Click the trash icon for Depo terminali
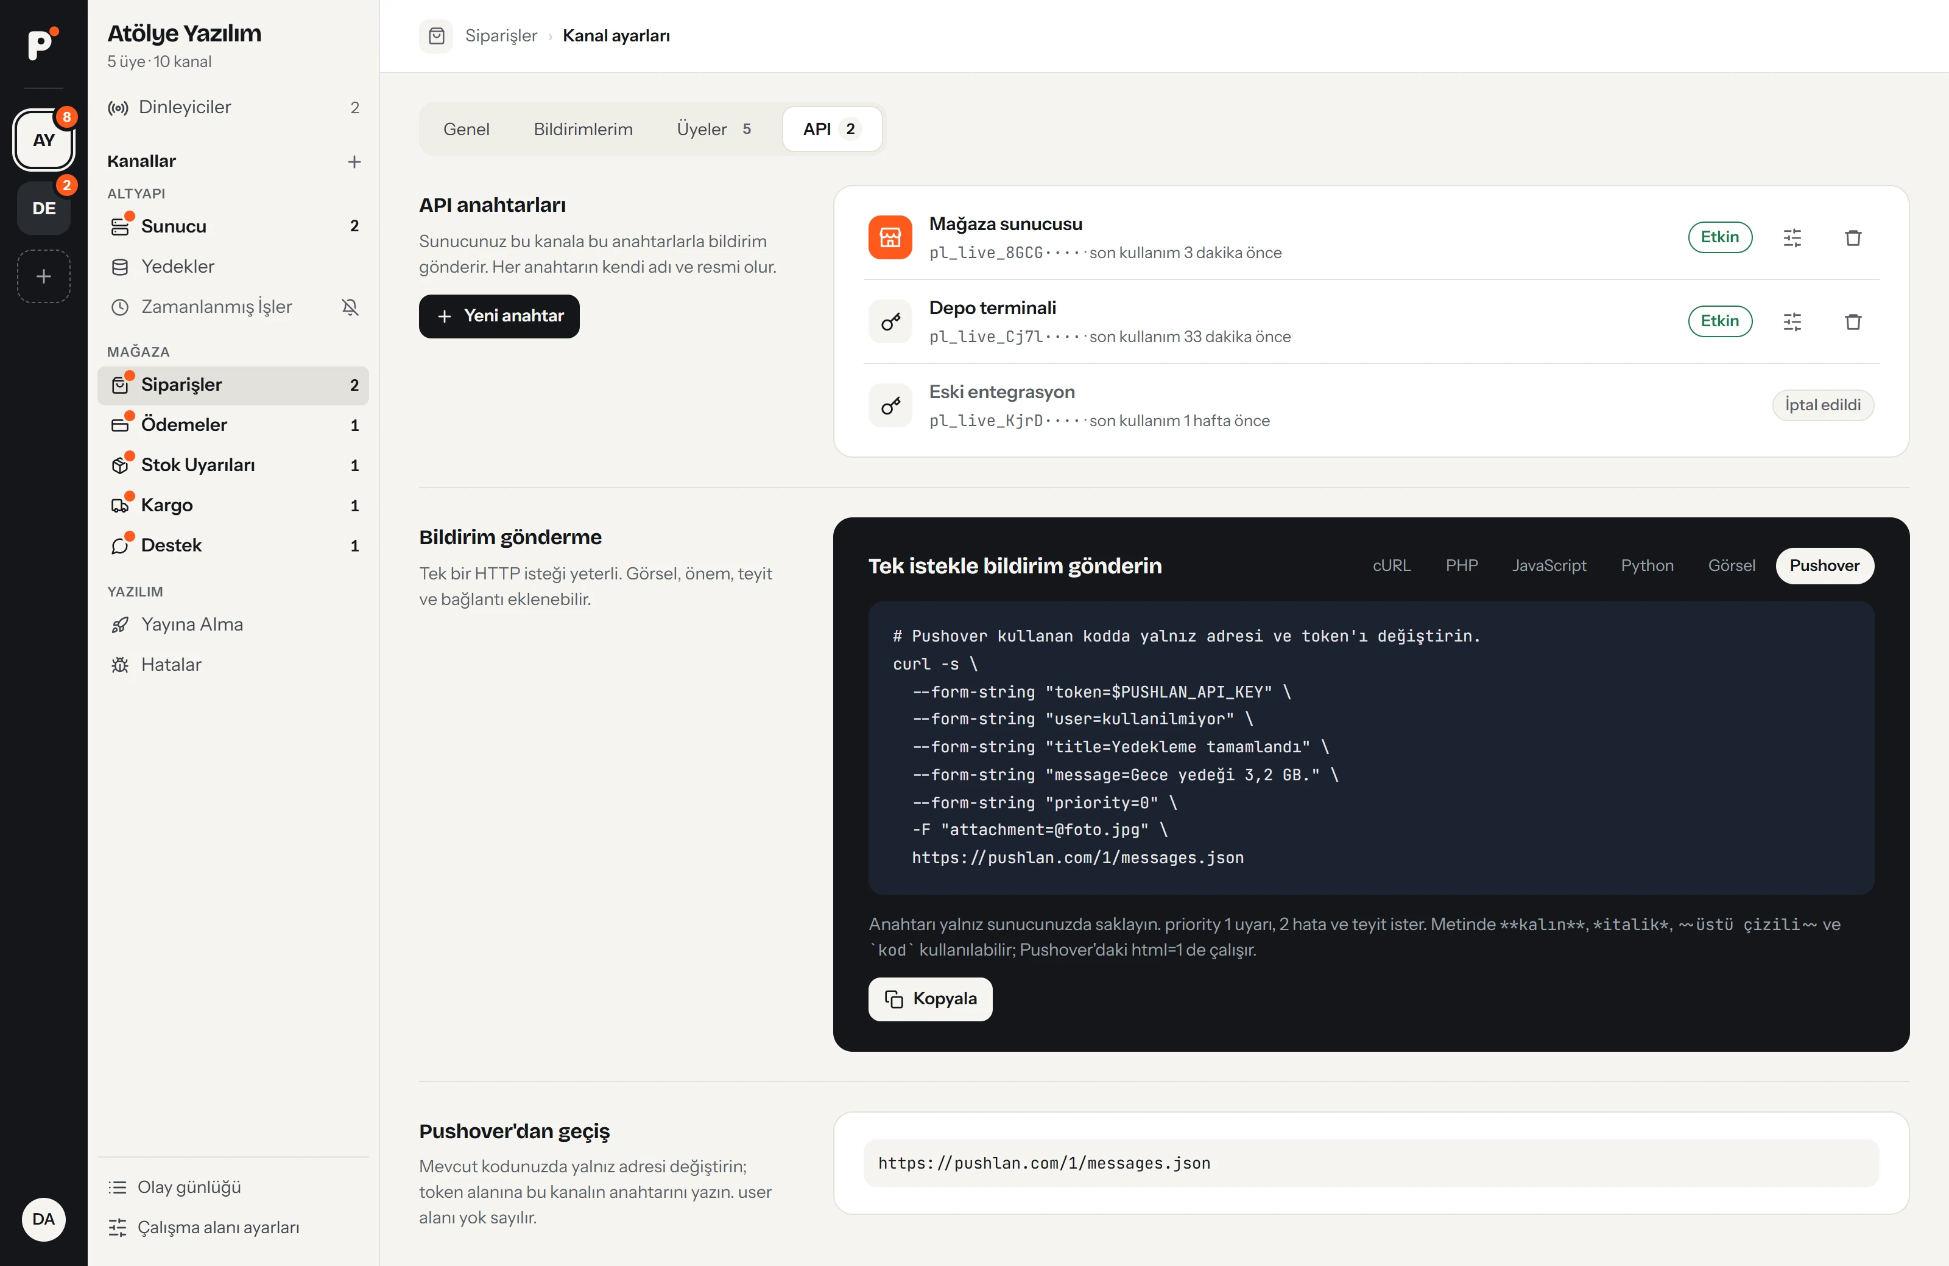The height and width of the screenshot is (1266, 1949). [x=1852, y=321]
